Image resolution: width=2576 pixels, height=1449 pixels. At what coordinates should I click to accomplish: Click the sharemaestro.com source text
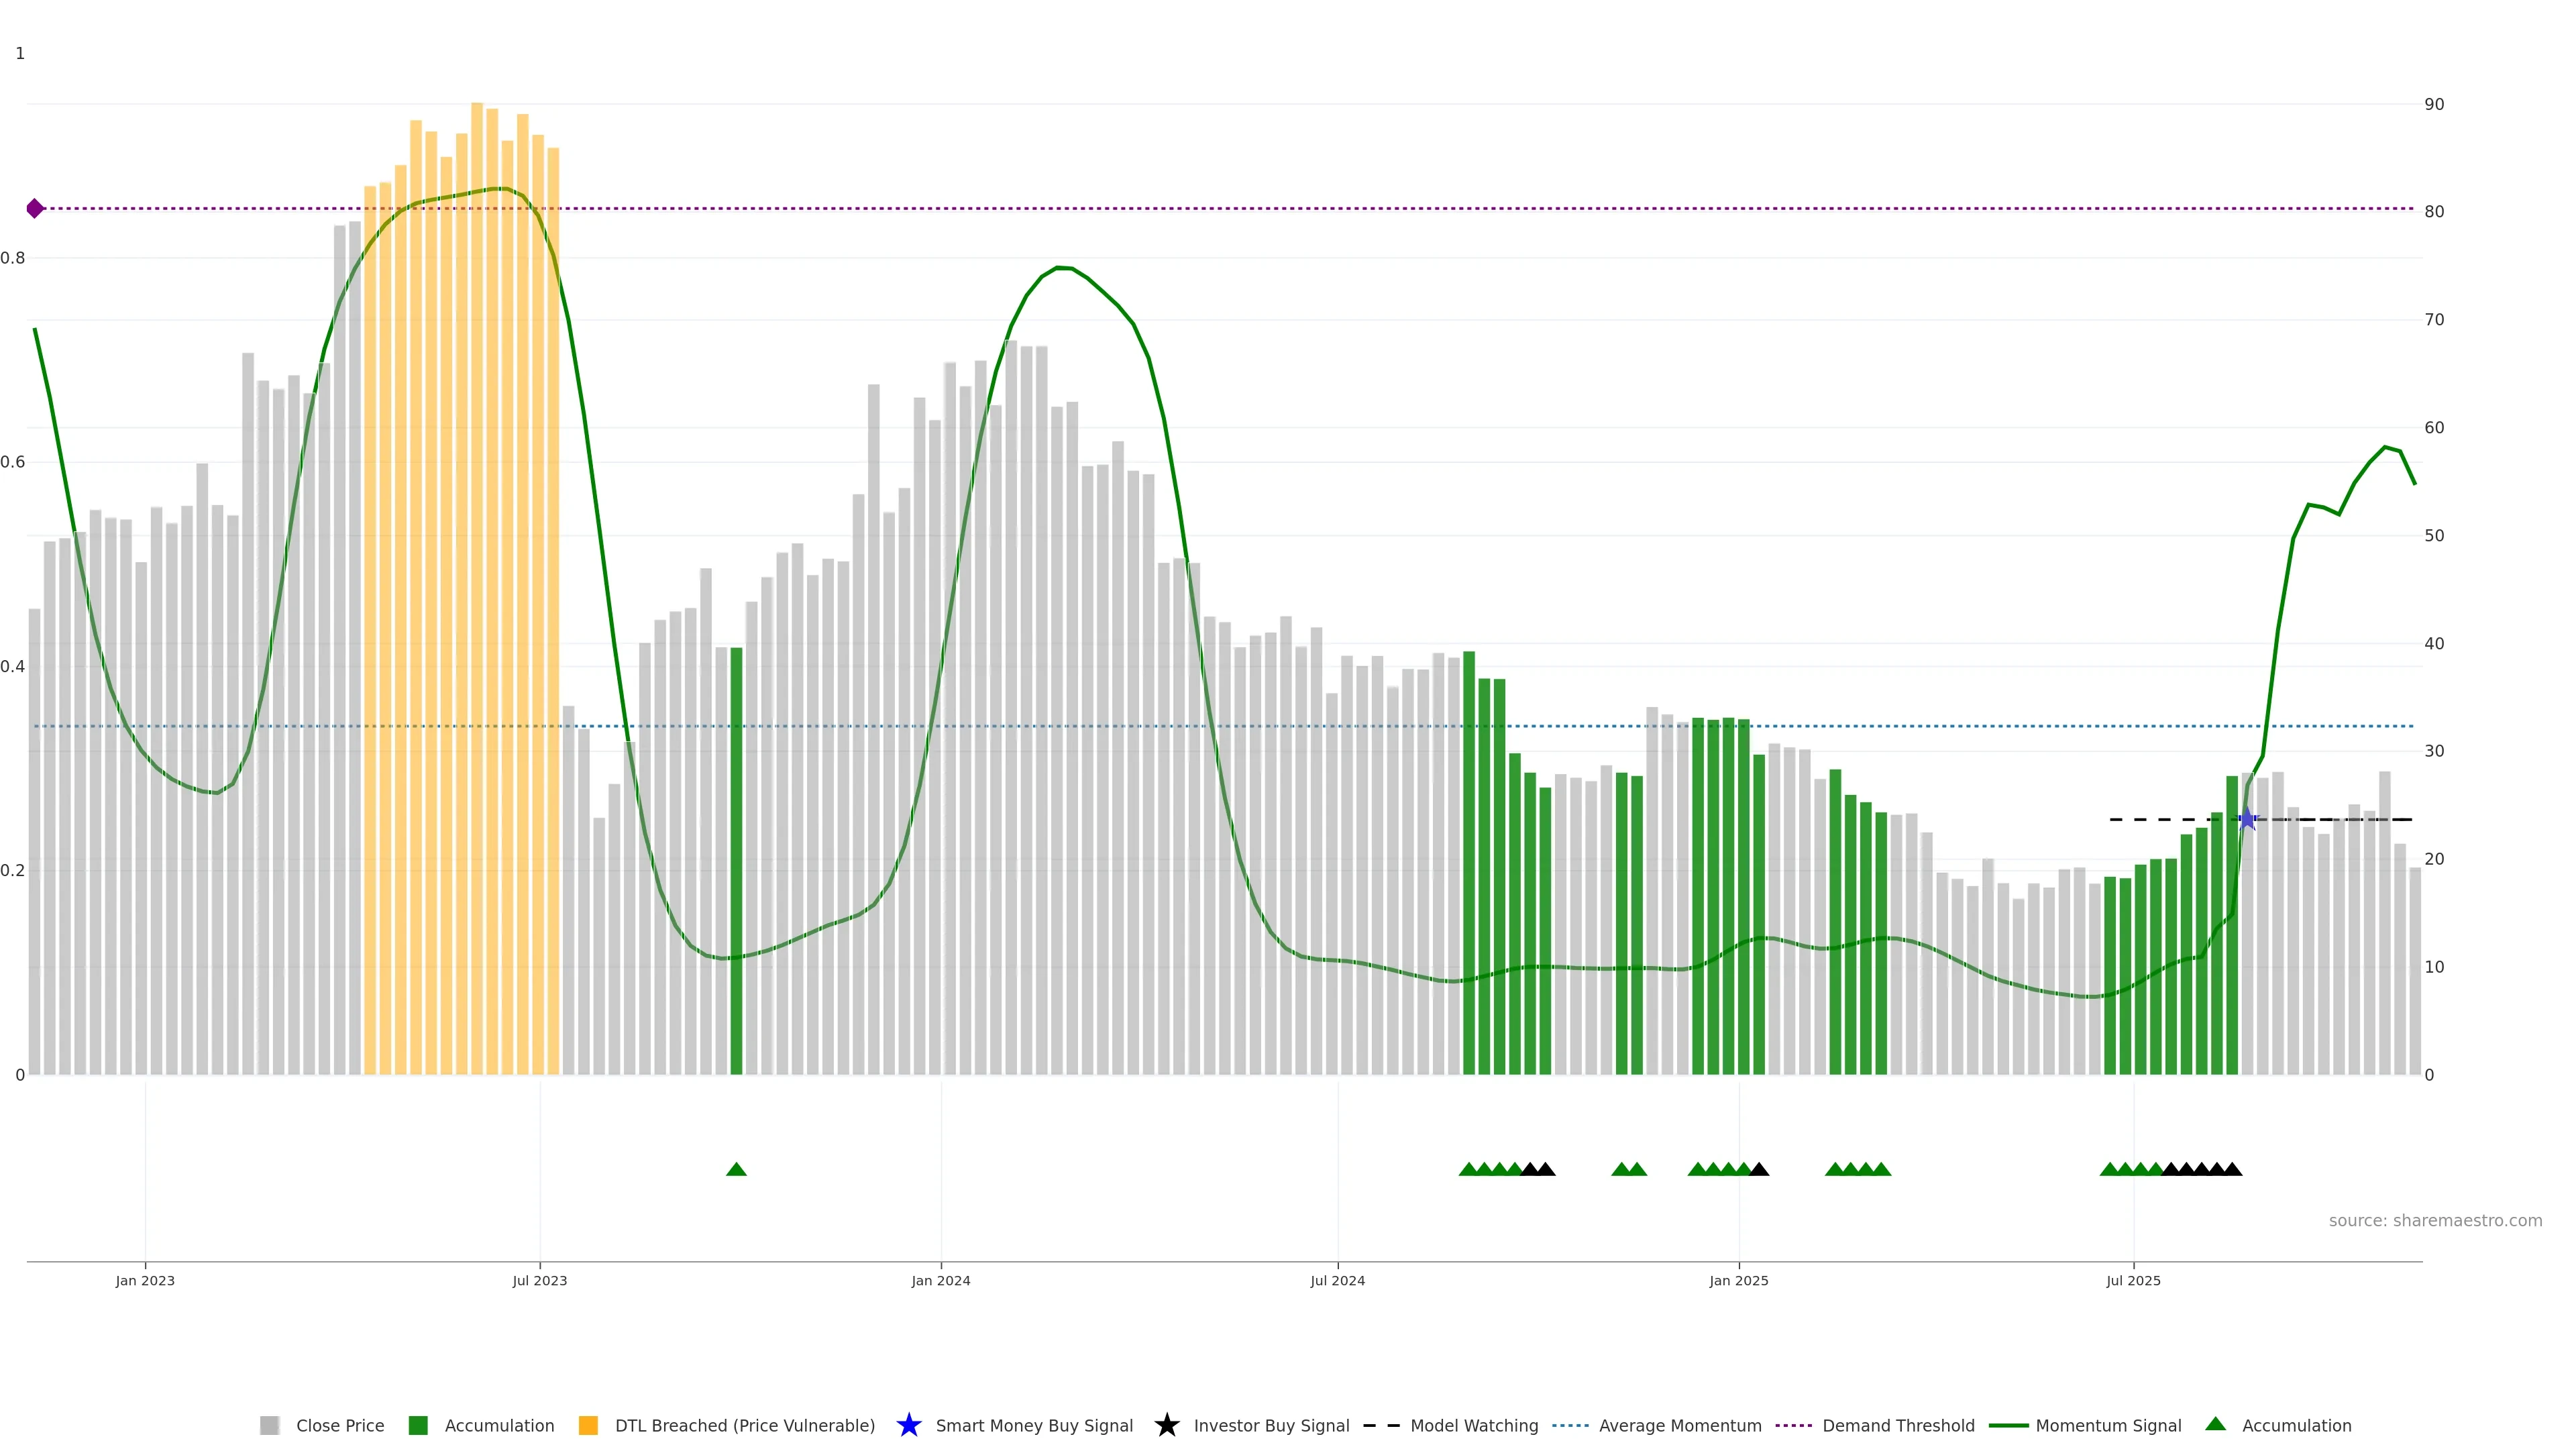click(x=2435, y=1221)
